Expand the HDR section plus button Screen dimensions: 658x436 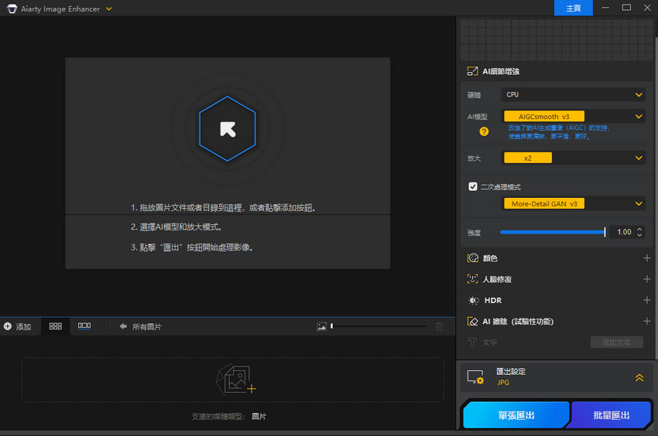646,300
